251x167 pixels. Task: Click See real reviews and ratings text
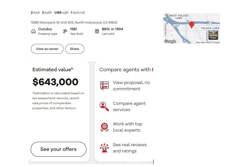130,148
